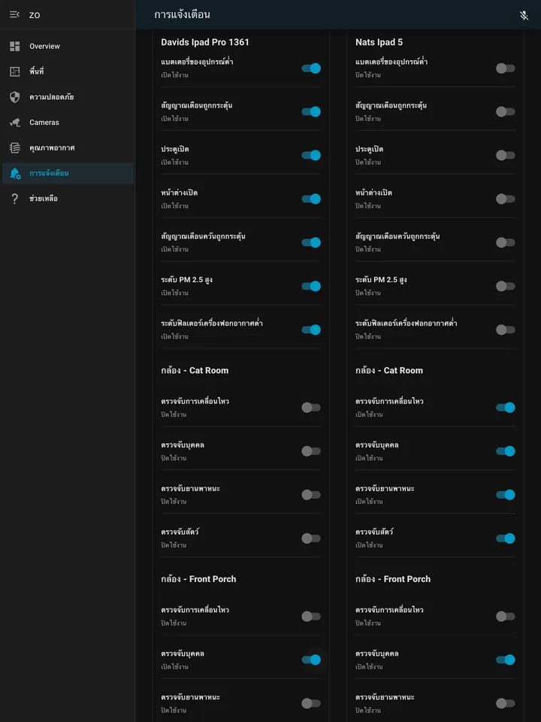Image resolution: width=541 pixels, height=722 pixels.
Task: Turn on ประตูเปิด for Nats Ipad 5
Action: point(506,155)
